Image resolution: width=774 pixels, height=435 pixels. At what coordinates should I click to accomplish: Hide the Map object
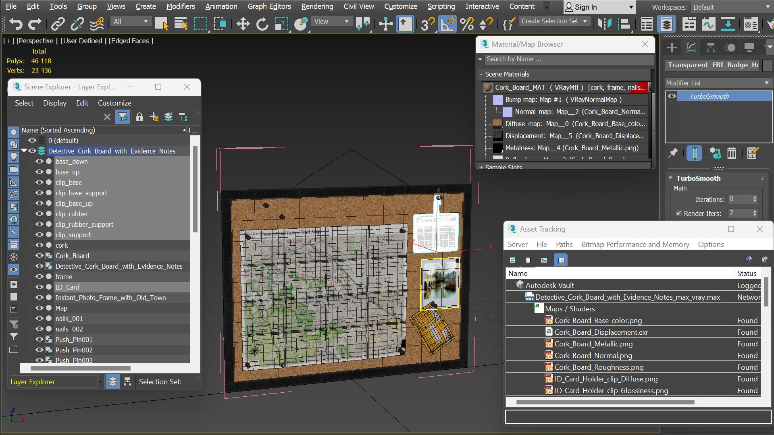(x=39, y=308)
